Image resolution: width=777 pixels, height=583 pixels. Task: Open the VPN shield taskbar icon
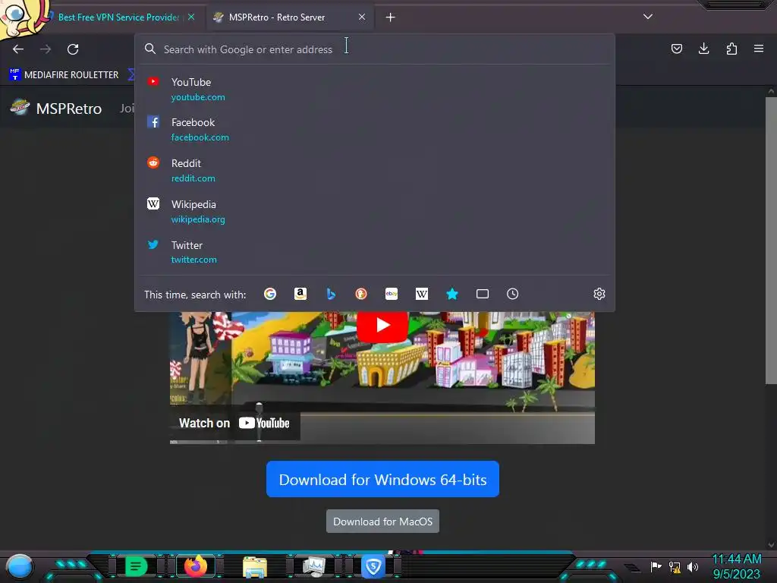[x=373, y=566]
